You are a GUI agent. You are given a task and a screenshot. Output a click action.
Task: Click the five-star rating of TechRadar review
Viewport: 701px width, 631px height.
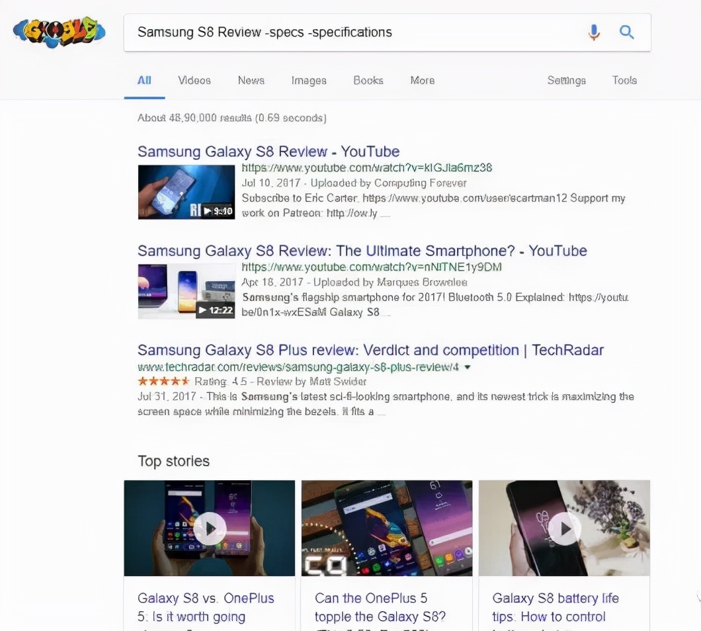tap(163, 382)
